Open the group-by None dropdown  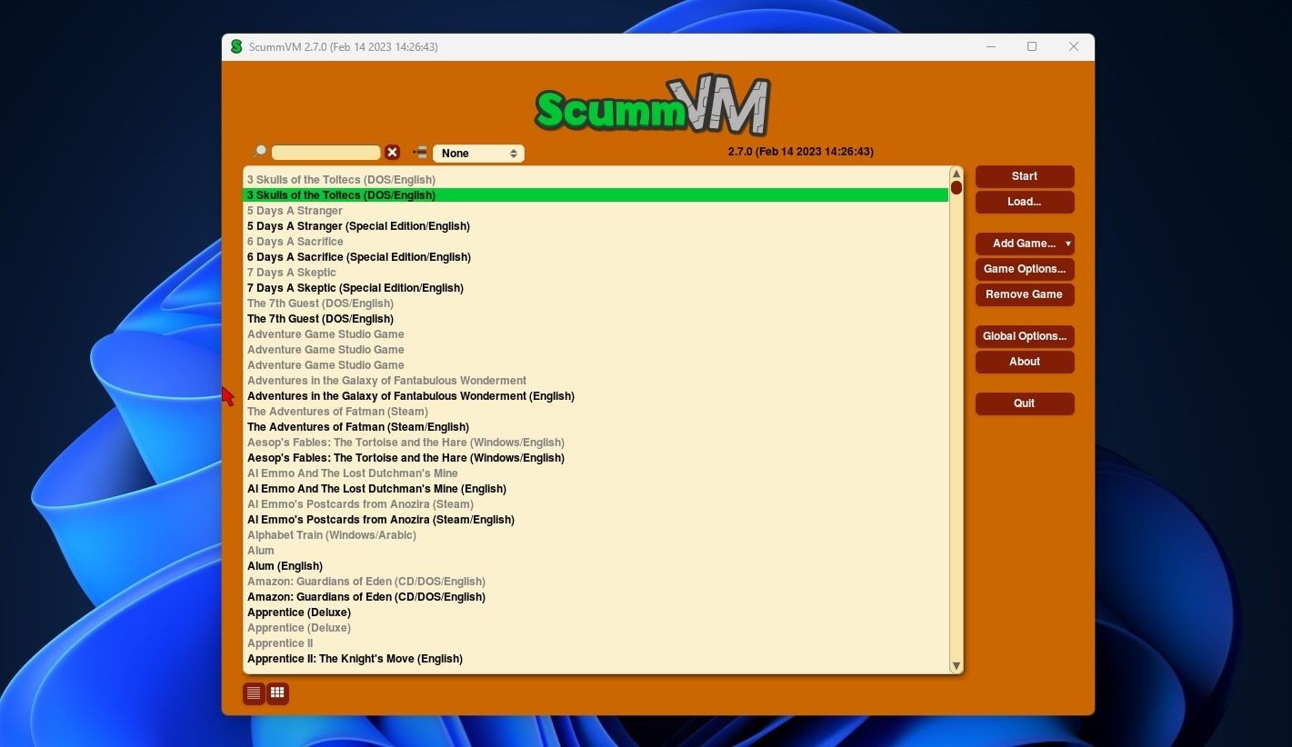(478, 154)
